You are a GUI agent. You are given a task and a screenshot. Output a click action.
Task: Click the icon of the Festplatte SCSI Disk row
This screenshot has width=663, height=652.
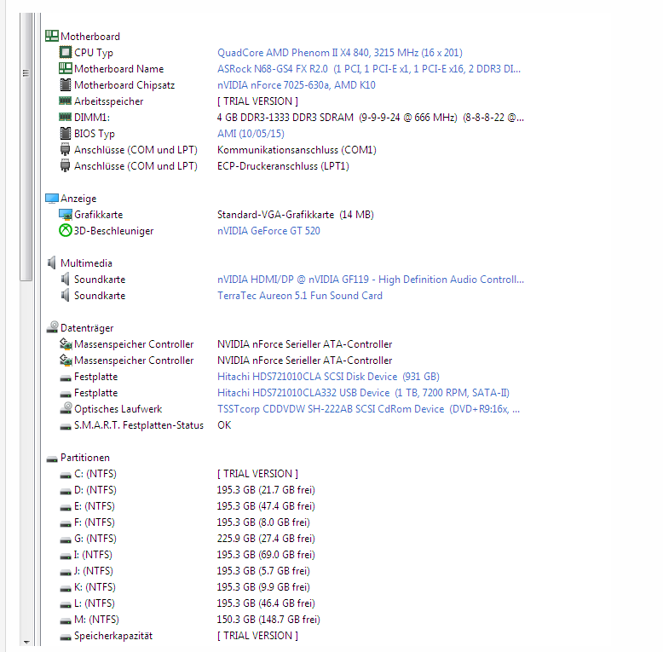point(66,378)
